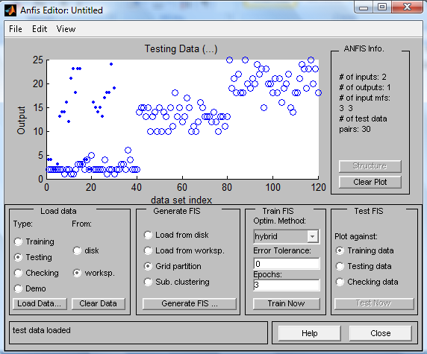
Task: Start training with Train Now button
Action: [287, 303]
